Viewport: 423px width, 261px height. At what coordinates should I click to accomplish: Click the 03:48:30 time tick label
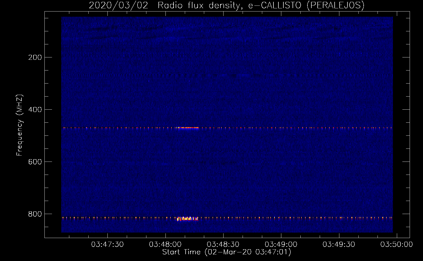[x=223, y=245]
